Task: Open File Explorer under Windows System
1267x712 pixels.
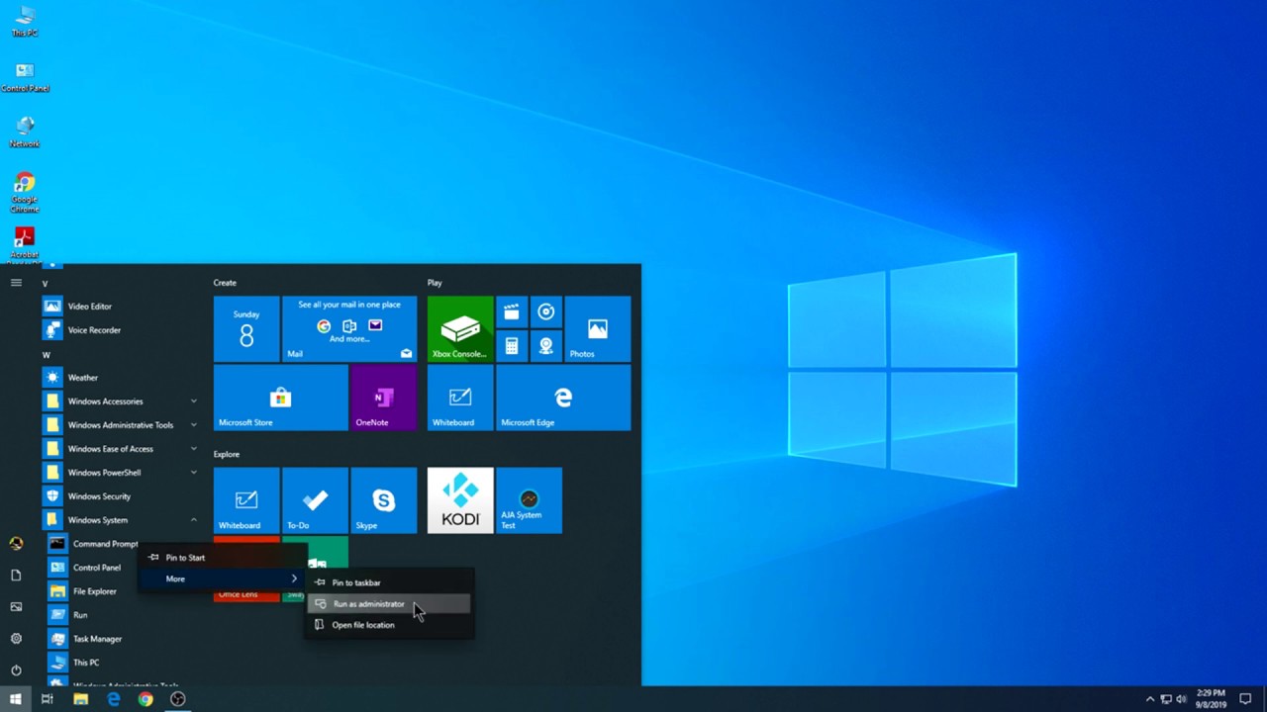Action: coord(122,591)
